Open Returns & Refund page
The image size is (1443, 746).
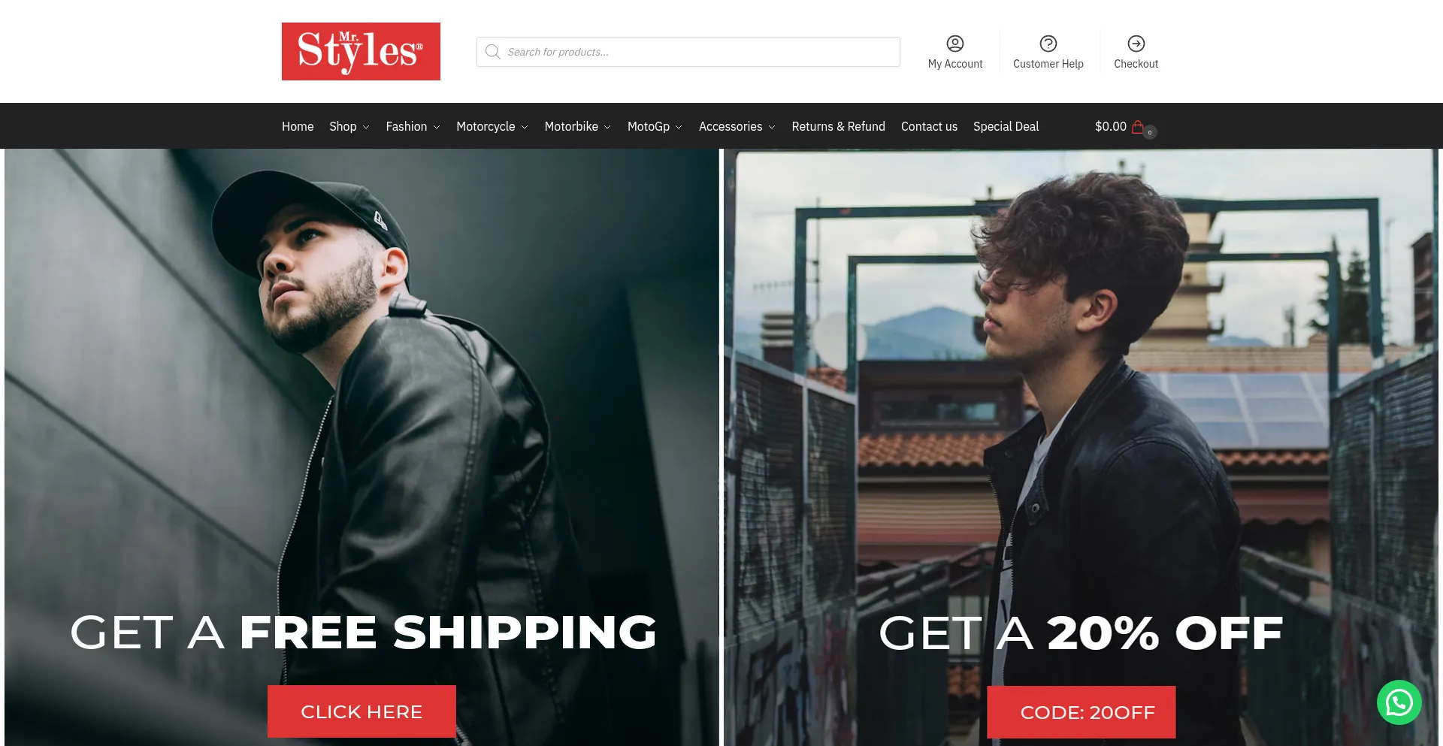pos(838,126)
